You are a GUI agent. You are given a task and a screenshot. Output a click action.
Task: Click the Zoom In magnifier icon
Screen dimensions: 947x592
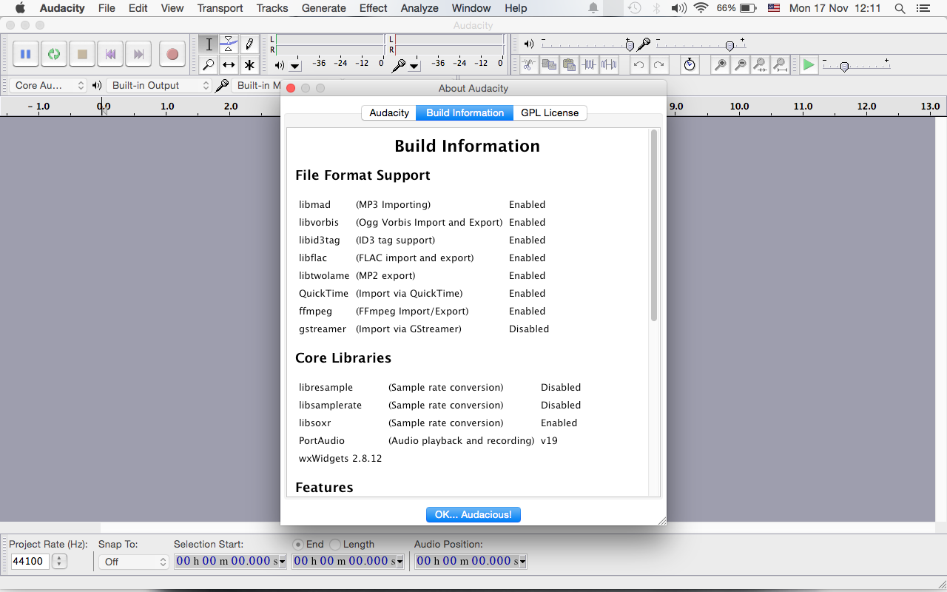click(720, 64)
